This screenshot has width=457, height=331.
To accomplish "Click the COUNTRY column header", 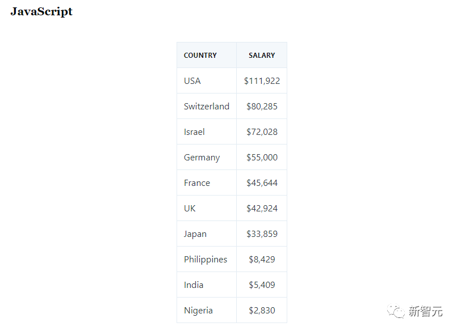I will (200, 56).
